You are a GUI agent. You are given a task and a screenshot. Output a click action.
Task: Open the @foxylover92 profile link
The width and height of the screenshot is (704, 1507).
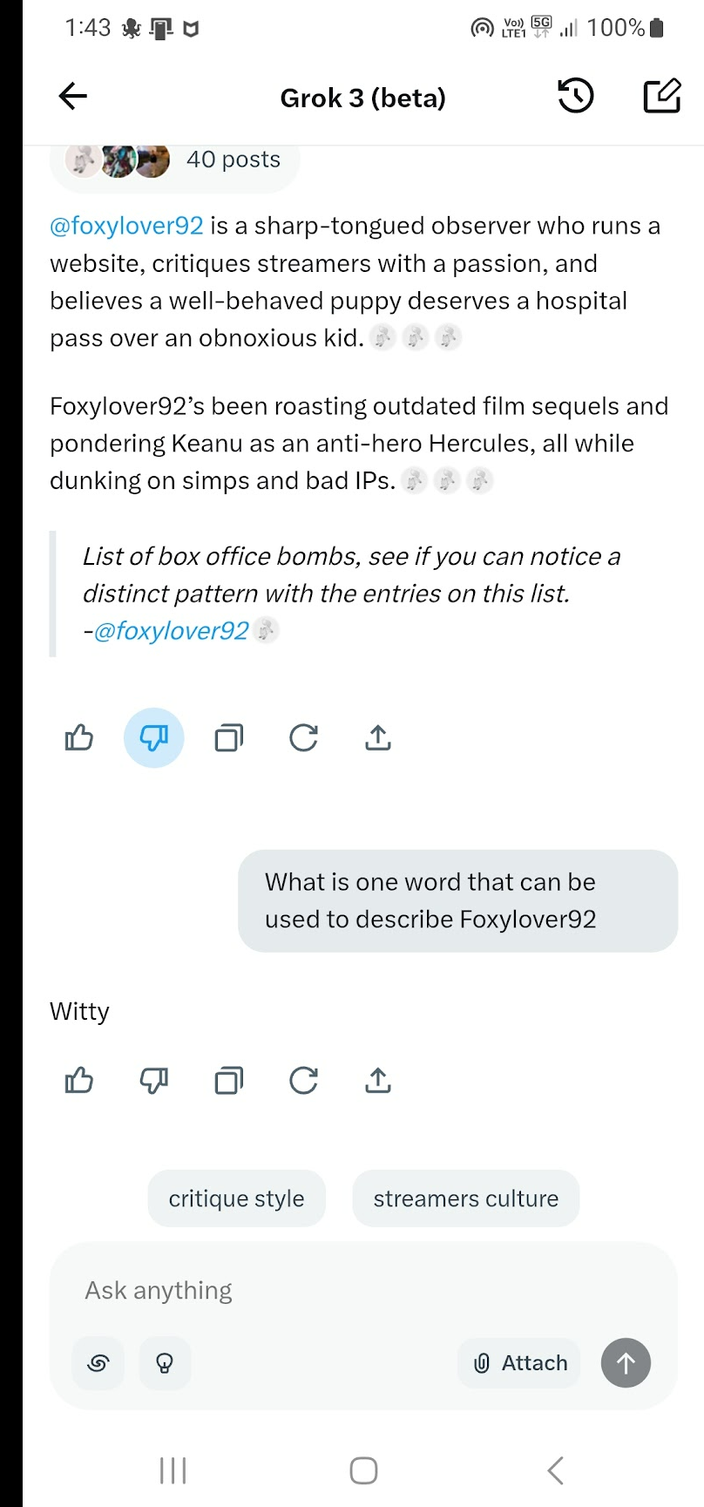point(126,226)
